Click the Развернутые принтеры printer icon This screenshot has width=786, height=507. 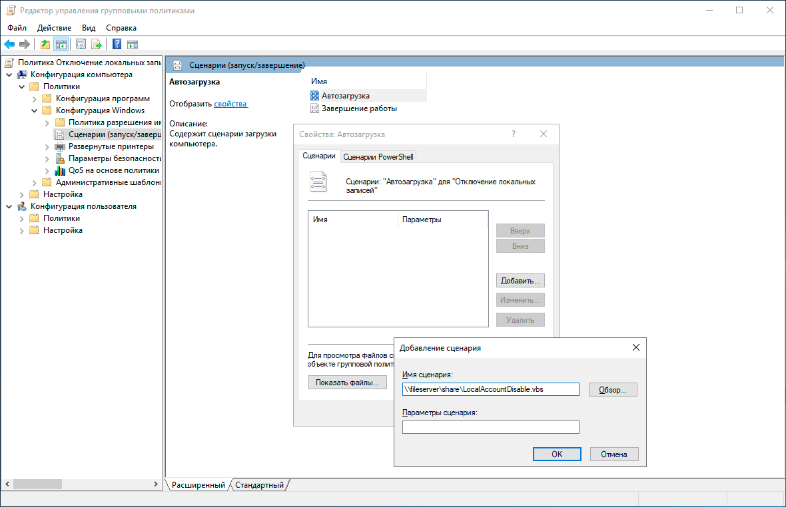[60, 146]
